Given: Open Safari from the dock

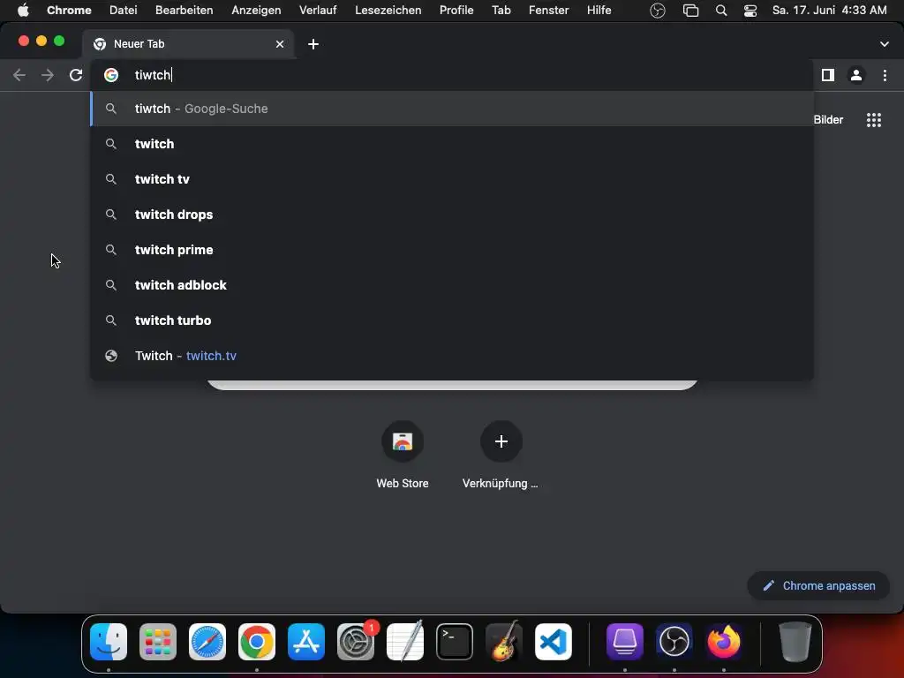Looking at the screenshot, I should (x=207, y=642).
